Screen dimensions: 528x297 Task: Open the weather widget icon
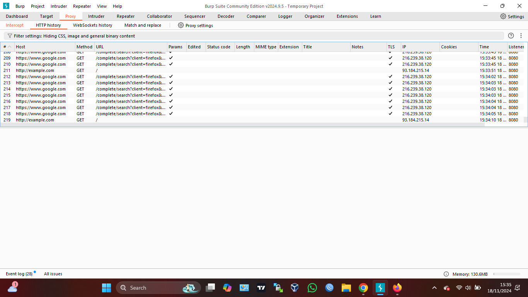pyautogui.click(x=13, y=287)
